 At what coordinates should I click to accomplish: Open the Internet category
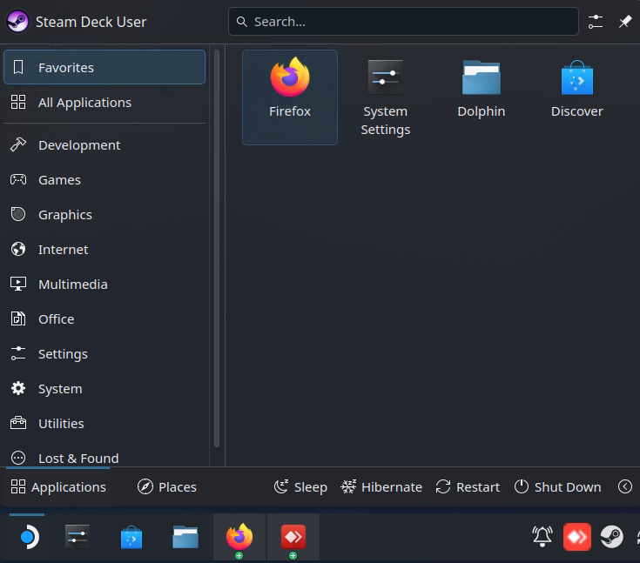point(104,249)
